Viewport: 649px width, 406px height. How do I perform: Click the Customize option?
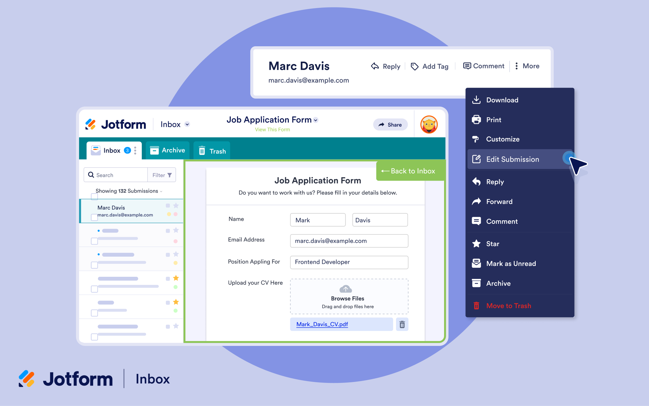pyautogui.click(x=502, y=139)
